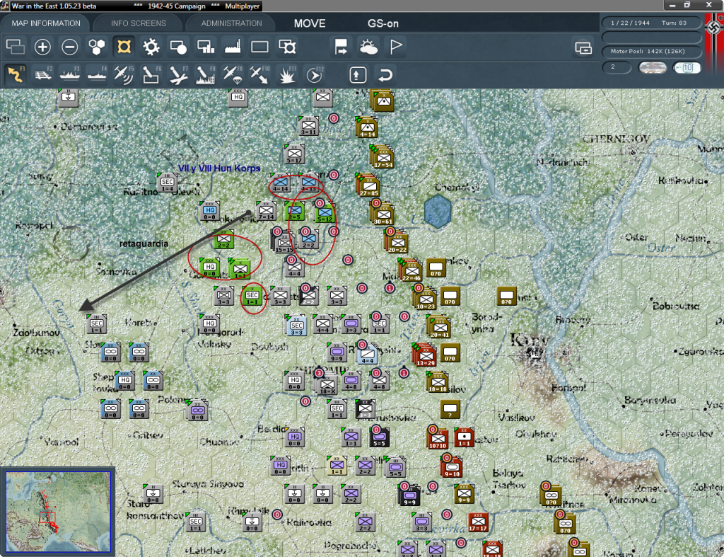Toggle the factory display icon
724x557 pixels.
(233, 47)
